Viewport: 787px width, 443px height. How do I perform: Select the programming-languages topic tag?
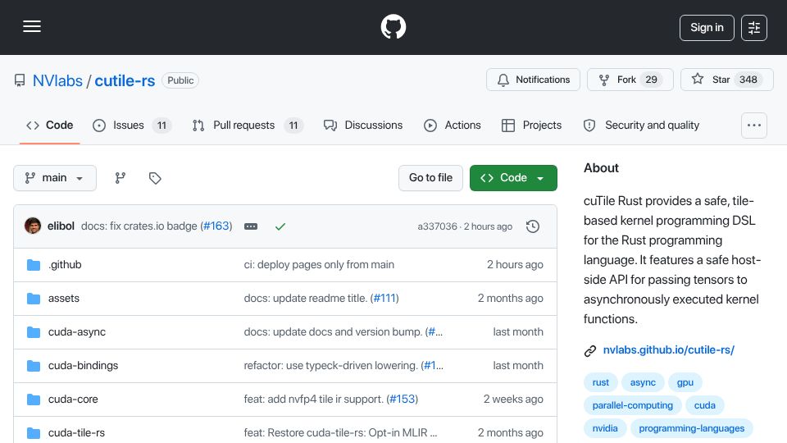pyautogui.click(x=692, y=428)
